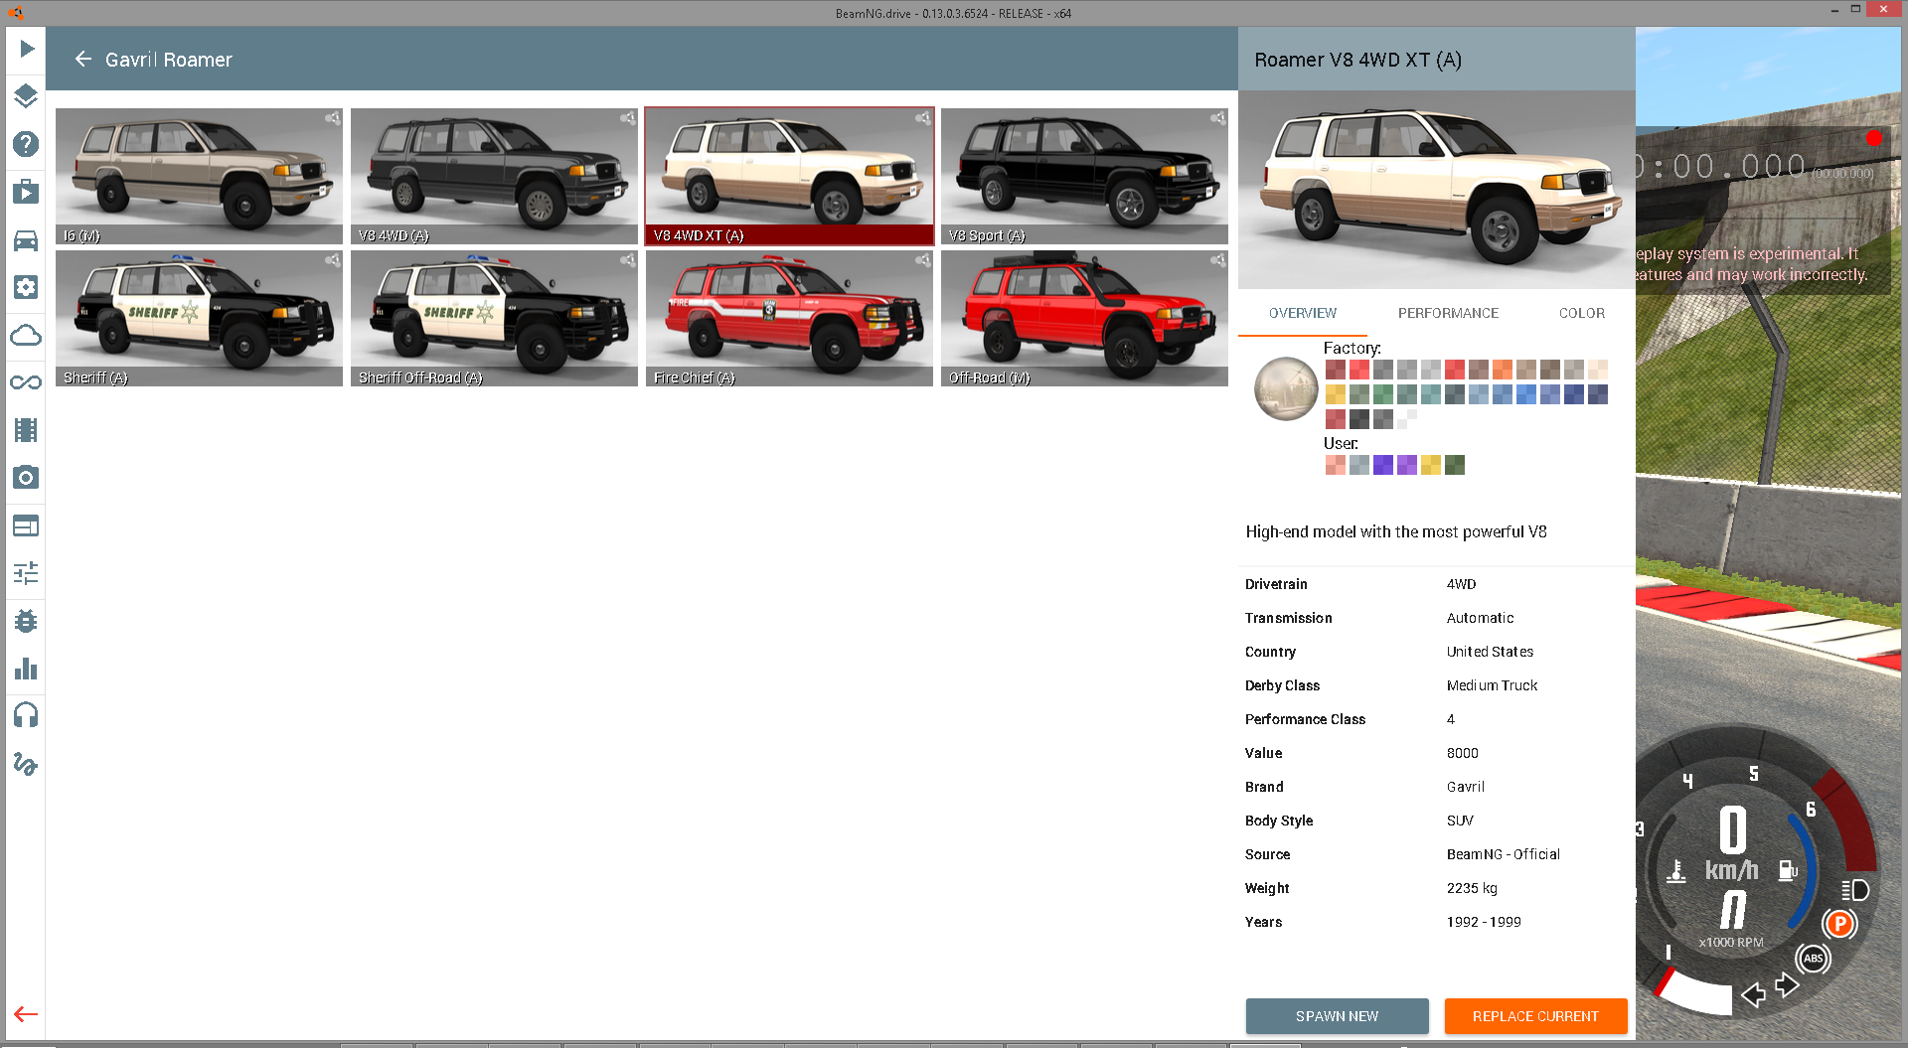Screen dimensions: 1908x1048
Task: Select the V8 4WD (A) configuration
Action: (494, 177)
